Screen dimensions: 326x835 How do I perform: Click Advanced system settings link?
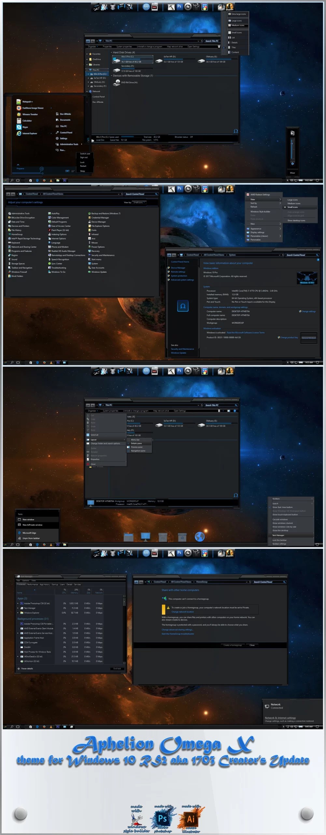[x=182, y=280]
